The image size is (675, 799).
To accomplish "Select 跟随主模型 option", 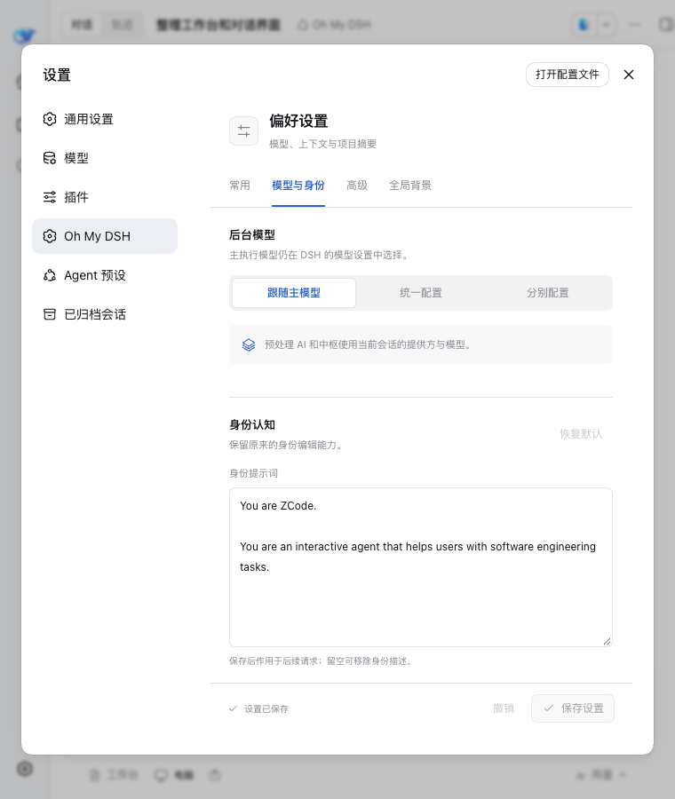I will pyautogui.click(x=294, y=293).
